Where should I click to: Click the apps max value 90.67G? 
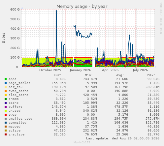click(153, 79)
